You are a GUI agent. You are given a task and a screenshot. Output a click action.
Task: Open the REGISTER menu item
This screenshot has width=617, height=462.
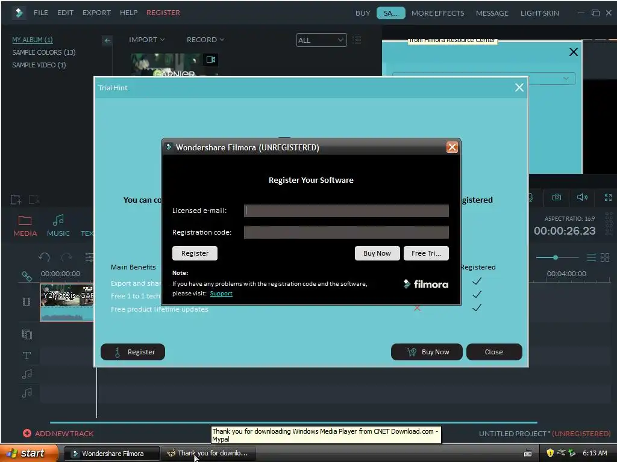[163, 13]
